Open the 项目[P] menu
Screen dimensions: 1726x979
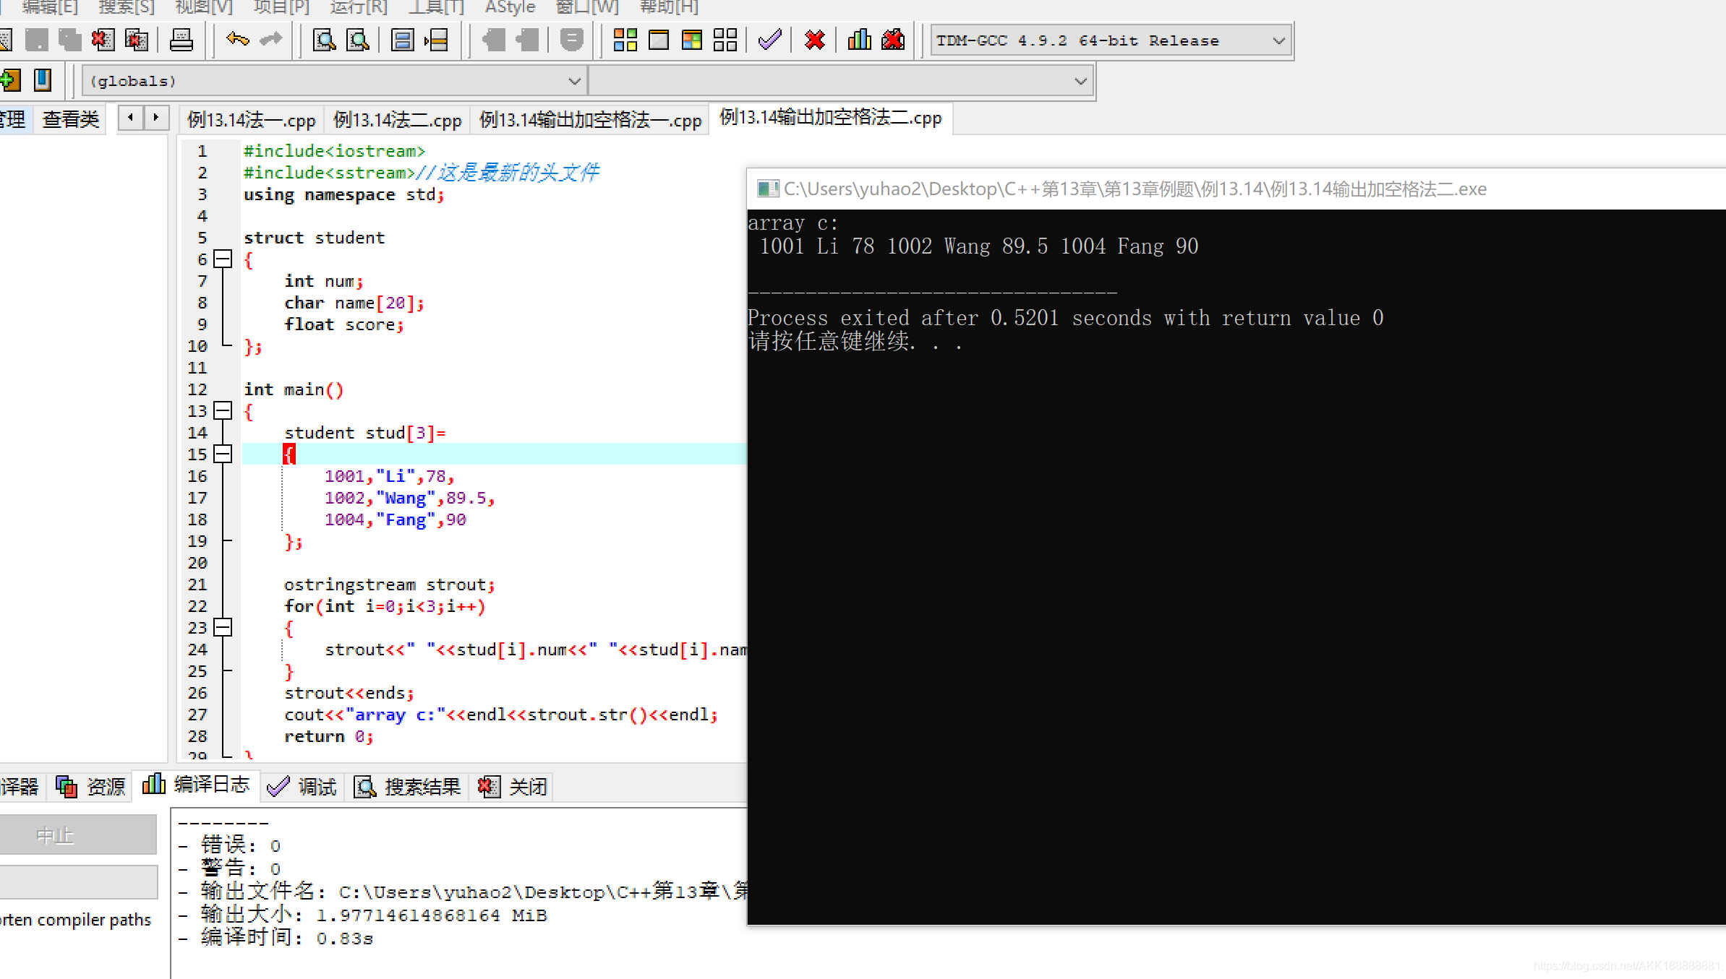coord(281,7)
